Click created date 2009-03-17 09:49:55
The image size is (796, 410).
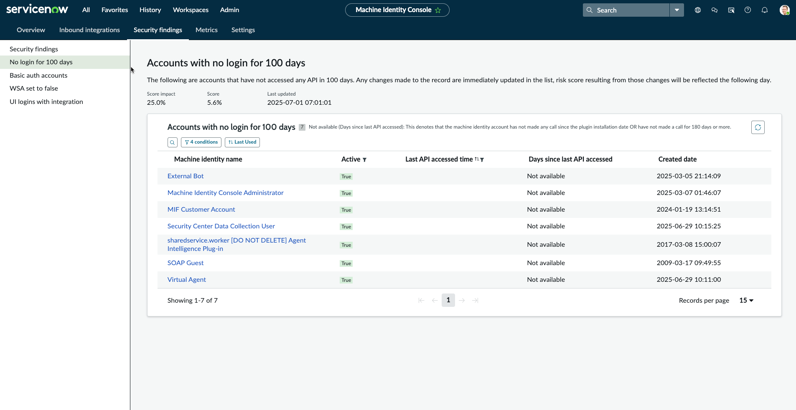(x=689, y=263)
